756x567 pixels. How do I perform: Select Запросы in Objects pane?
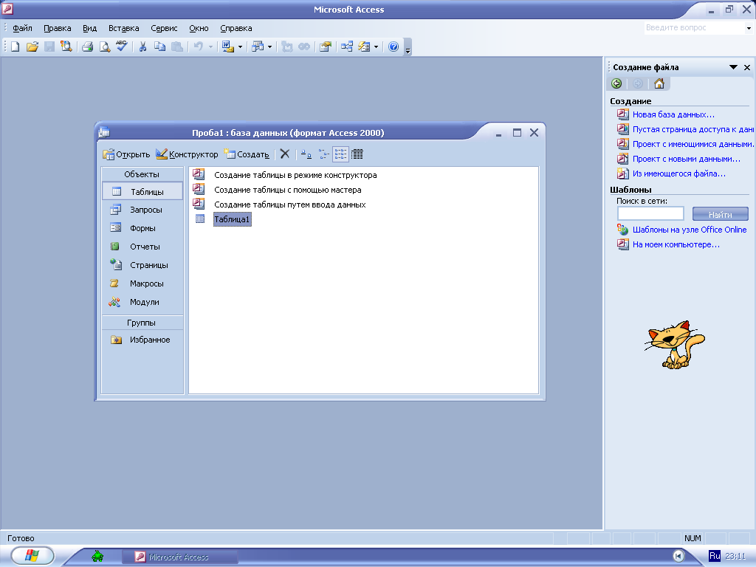pos(142,210)
